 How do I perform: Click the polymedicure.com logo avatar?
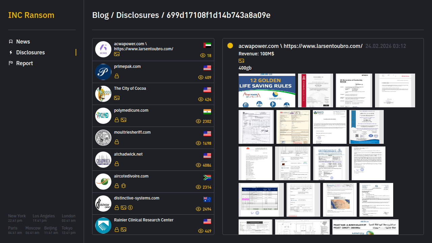pos(103,116)
